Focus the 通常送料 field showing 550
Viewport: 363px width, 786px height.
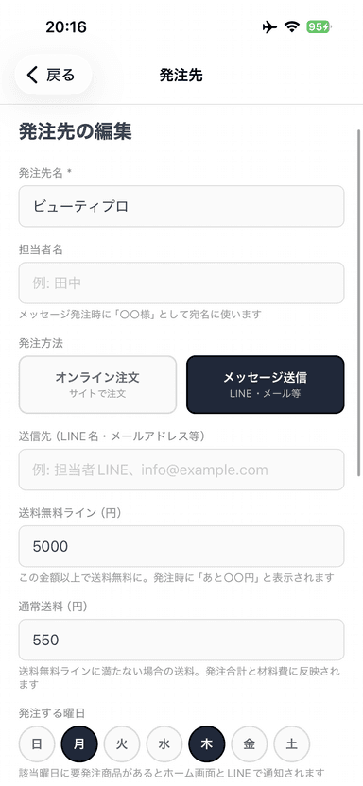[x=181, y=640]
